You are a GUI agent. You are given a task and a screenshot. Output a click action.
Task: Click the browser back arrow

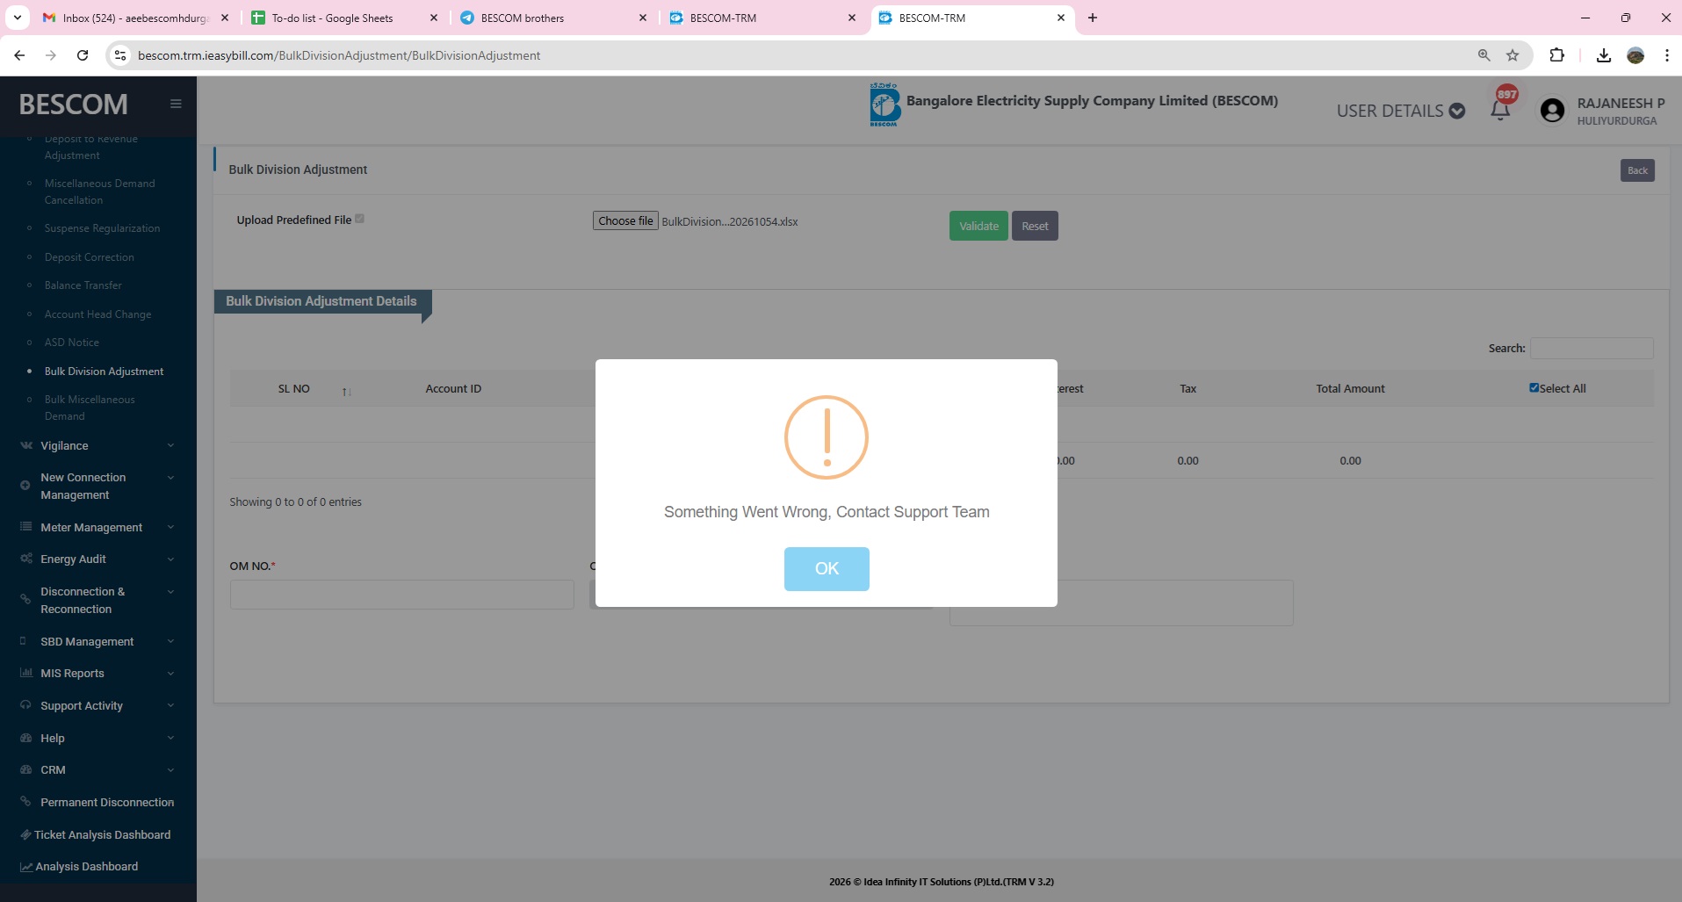point(19,55)
